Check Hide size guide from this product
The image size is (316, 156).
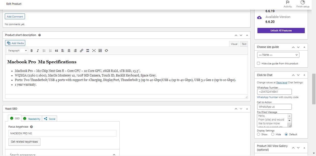point(259,63)
